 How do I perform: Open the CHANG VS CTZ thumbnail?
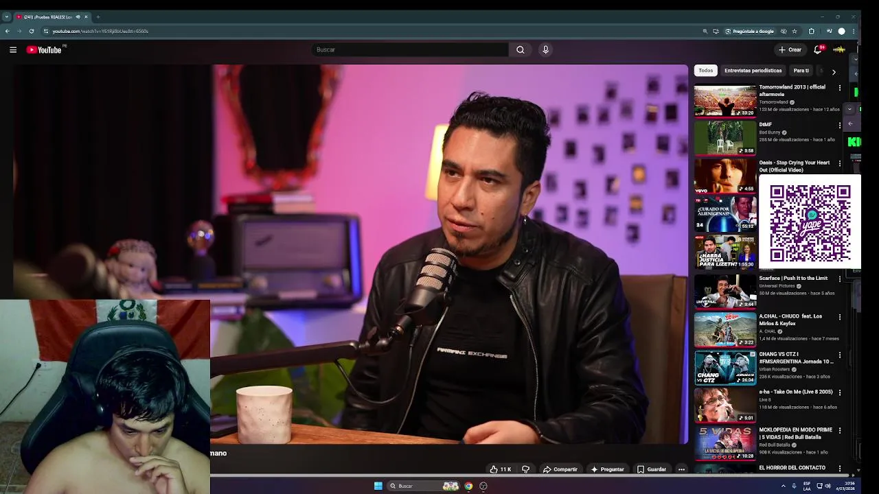tap(724, 367)
